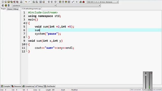This screenshot has width=162, height=91.
Task: Open Profile analysis chart icon
Action: 80,2
